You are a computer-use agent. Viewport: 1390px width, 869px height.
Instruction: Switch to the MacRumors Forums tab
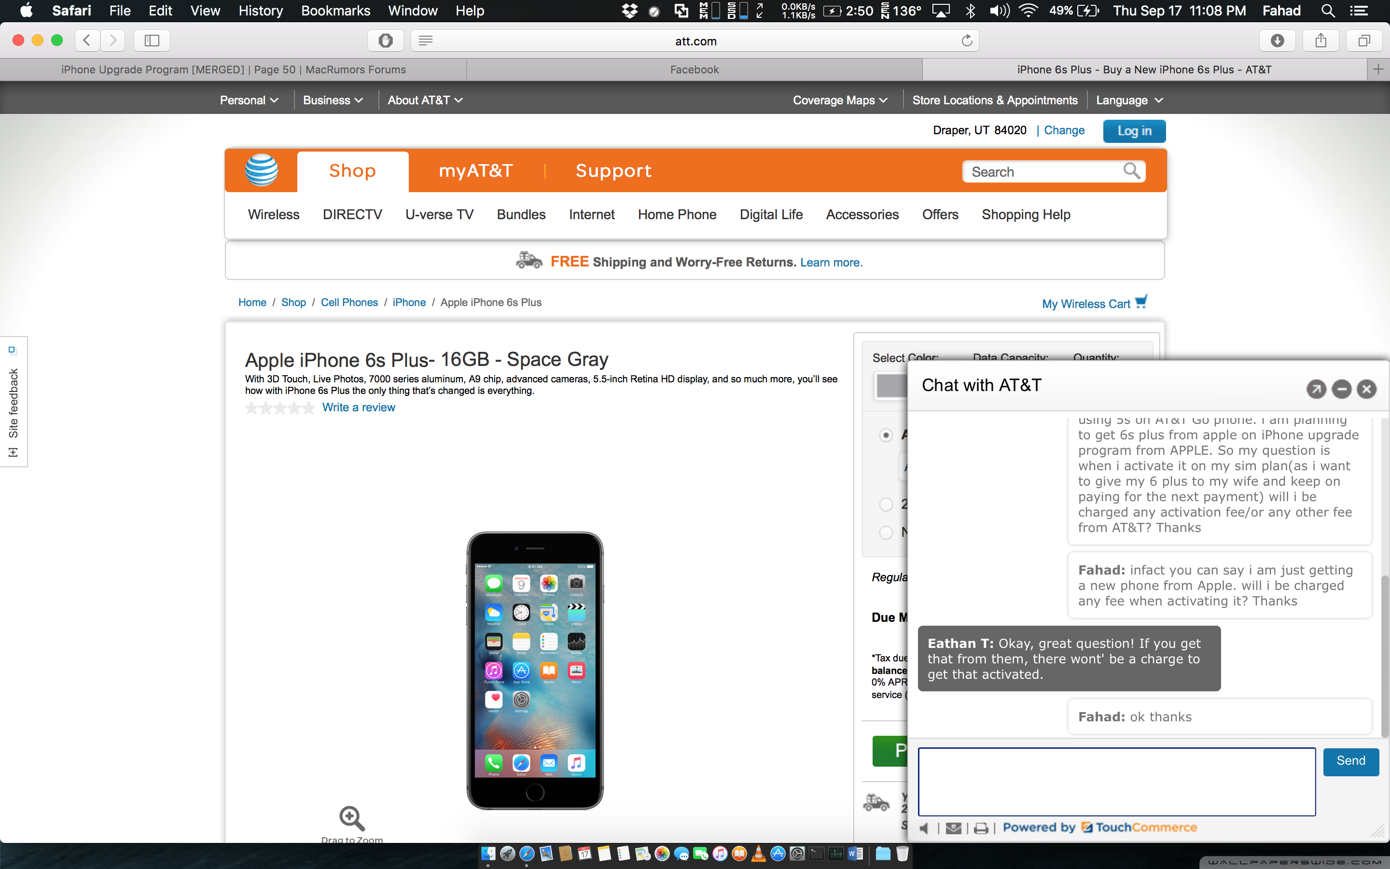click(233, 70)
